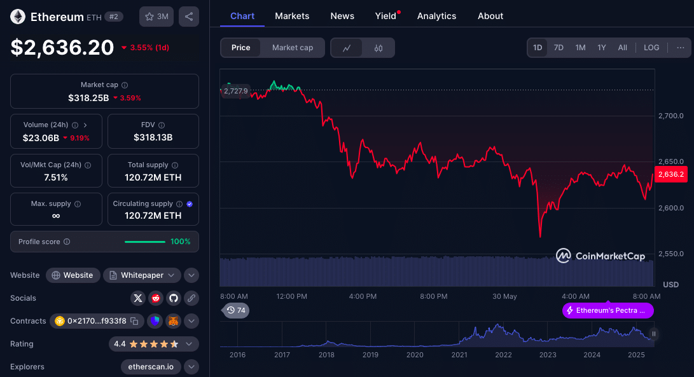Toggle LOG scale on chart
Image resolution: width=694 pixels, height=377 pixels.
pos(651,48)
